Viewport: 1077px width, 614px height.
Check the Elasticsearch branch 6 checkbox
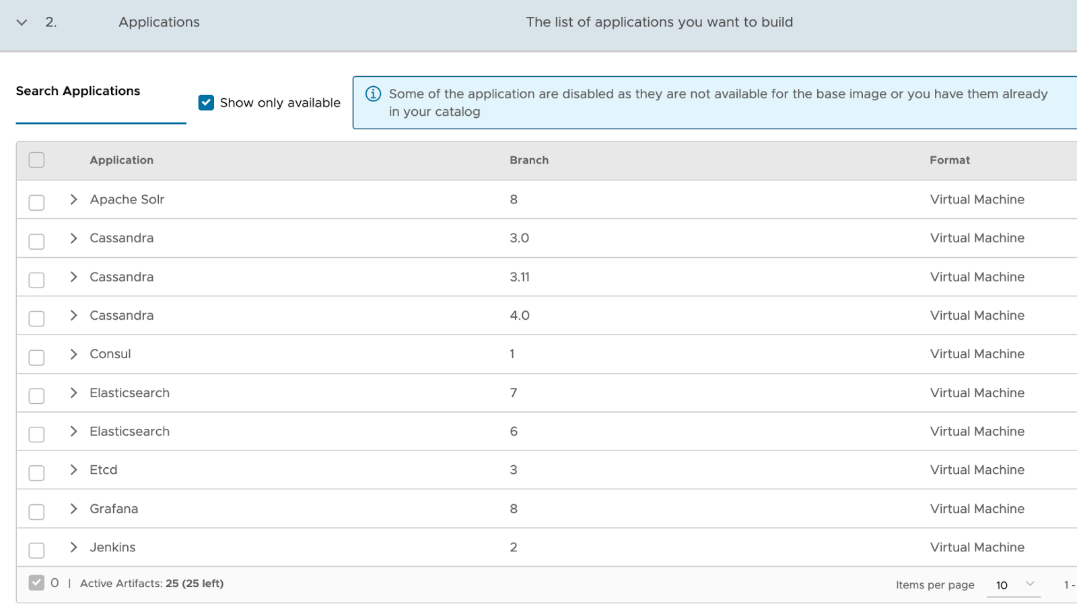pyautogui.click(x=36, y=434)
